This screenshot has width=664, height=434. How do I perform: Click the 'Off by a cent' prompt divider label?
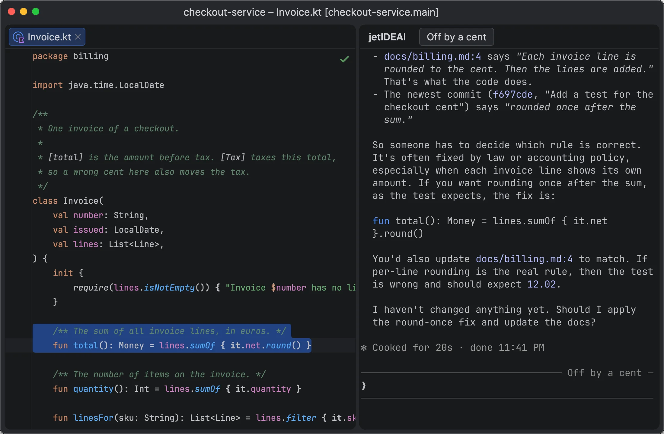tap(604, 373)
